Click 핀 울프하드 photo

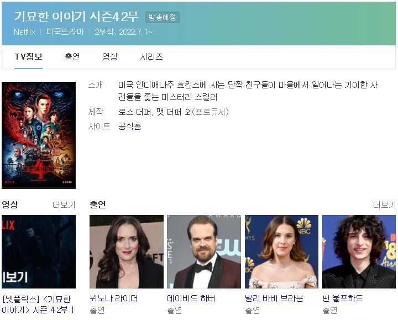[x=359, y=251]
